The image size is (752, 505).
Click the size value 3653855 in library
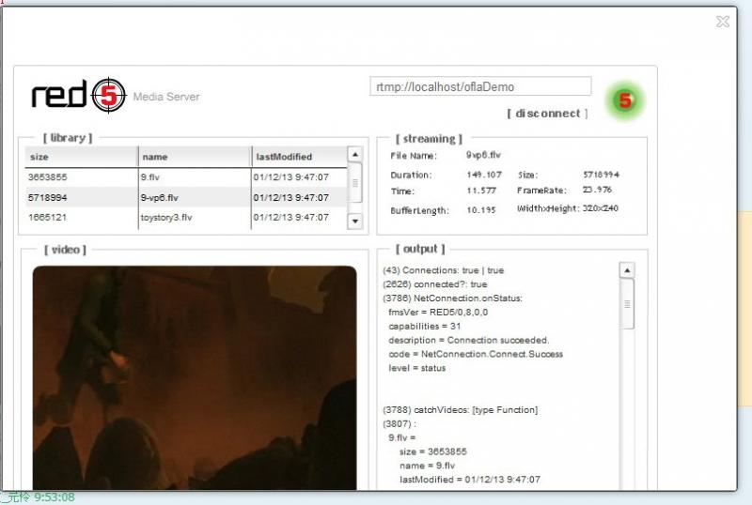(x=48, y=177)
